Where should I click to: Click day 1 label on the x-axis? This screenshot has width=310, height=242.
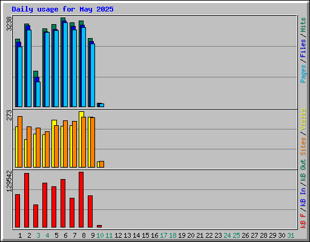pyautogui.click(x=20, y=235)
